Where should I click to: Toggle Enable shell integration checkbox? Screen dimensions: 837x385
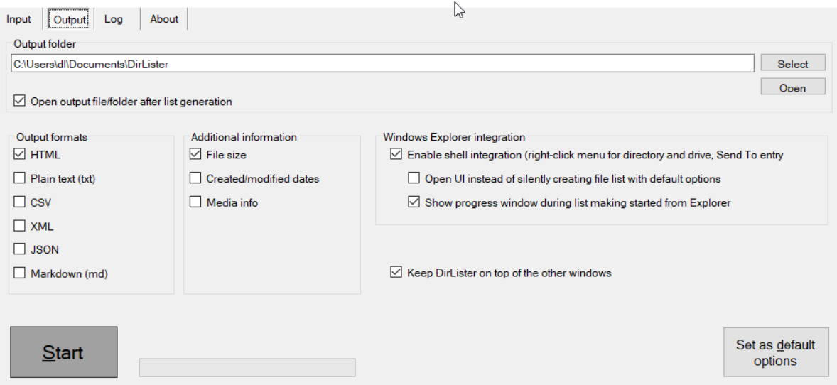pyautogui.click(x=396, y=155)
